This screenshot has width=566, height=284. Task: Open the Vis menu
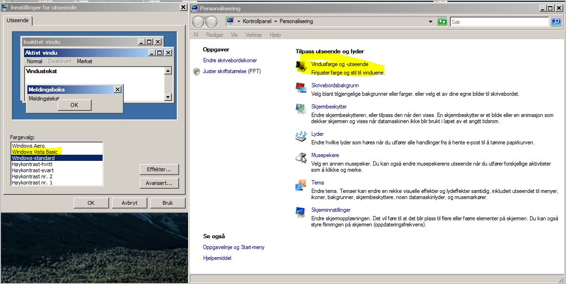click(234, 35)
